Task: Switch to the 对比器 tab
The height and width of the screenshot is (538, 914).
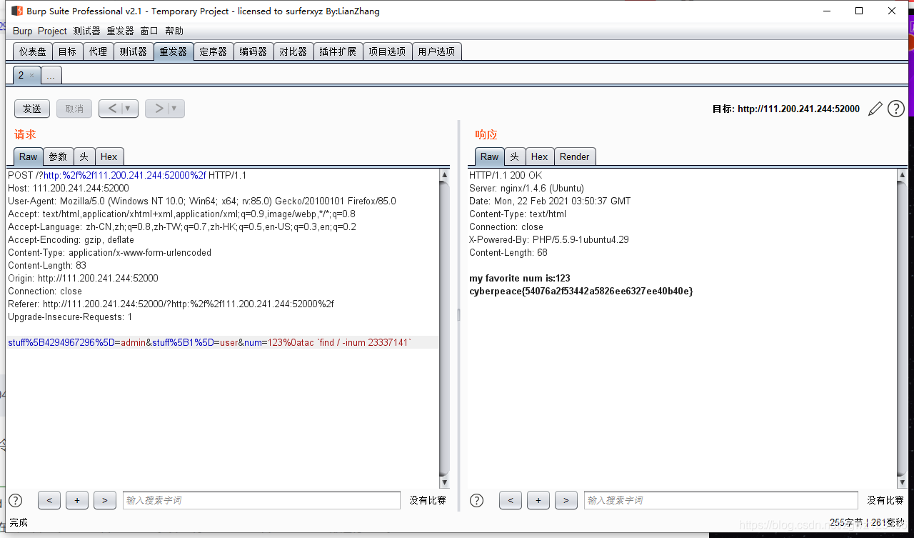Action: pyautogui.click(x=293, y=51)
